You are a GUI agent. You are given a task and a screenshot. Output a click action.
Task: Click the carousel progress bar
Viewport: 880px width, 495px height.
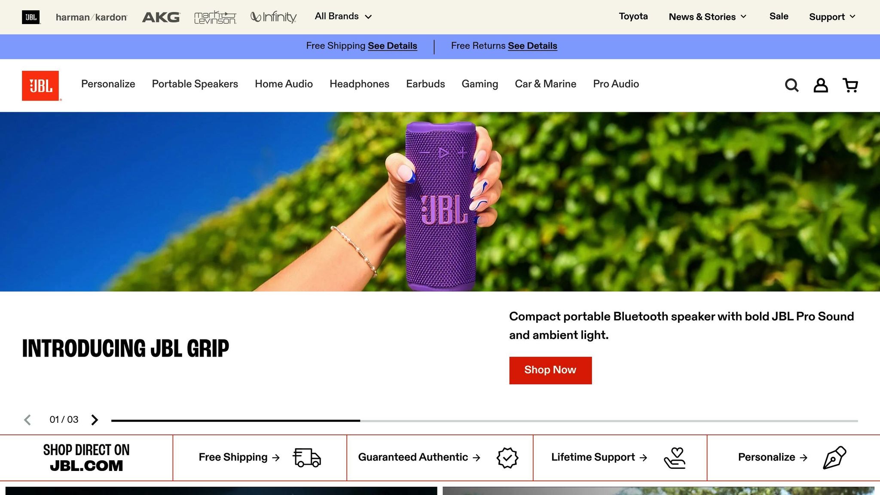(x=485, y=421)
